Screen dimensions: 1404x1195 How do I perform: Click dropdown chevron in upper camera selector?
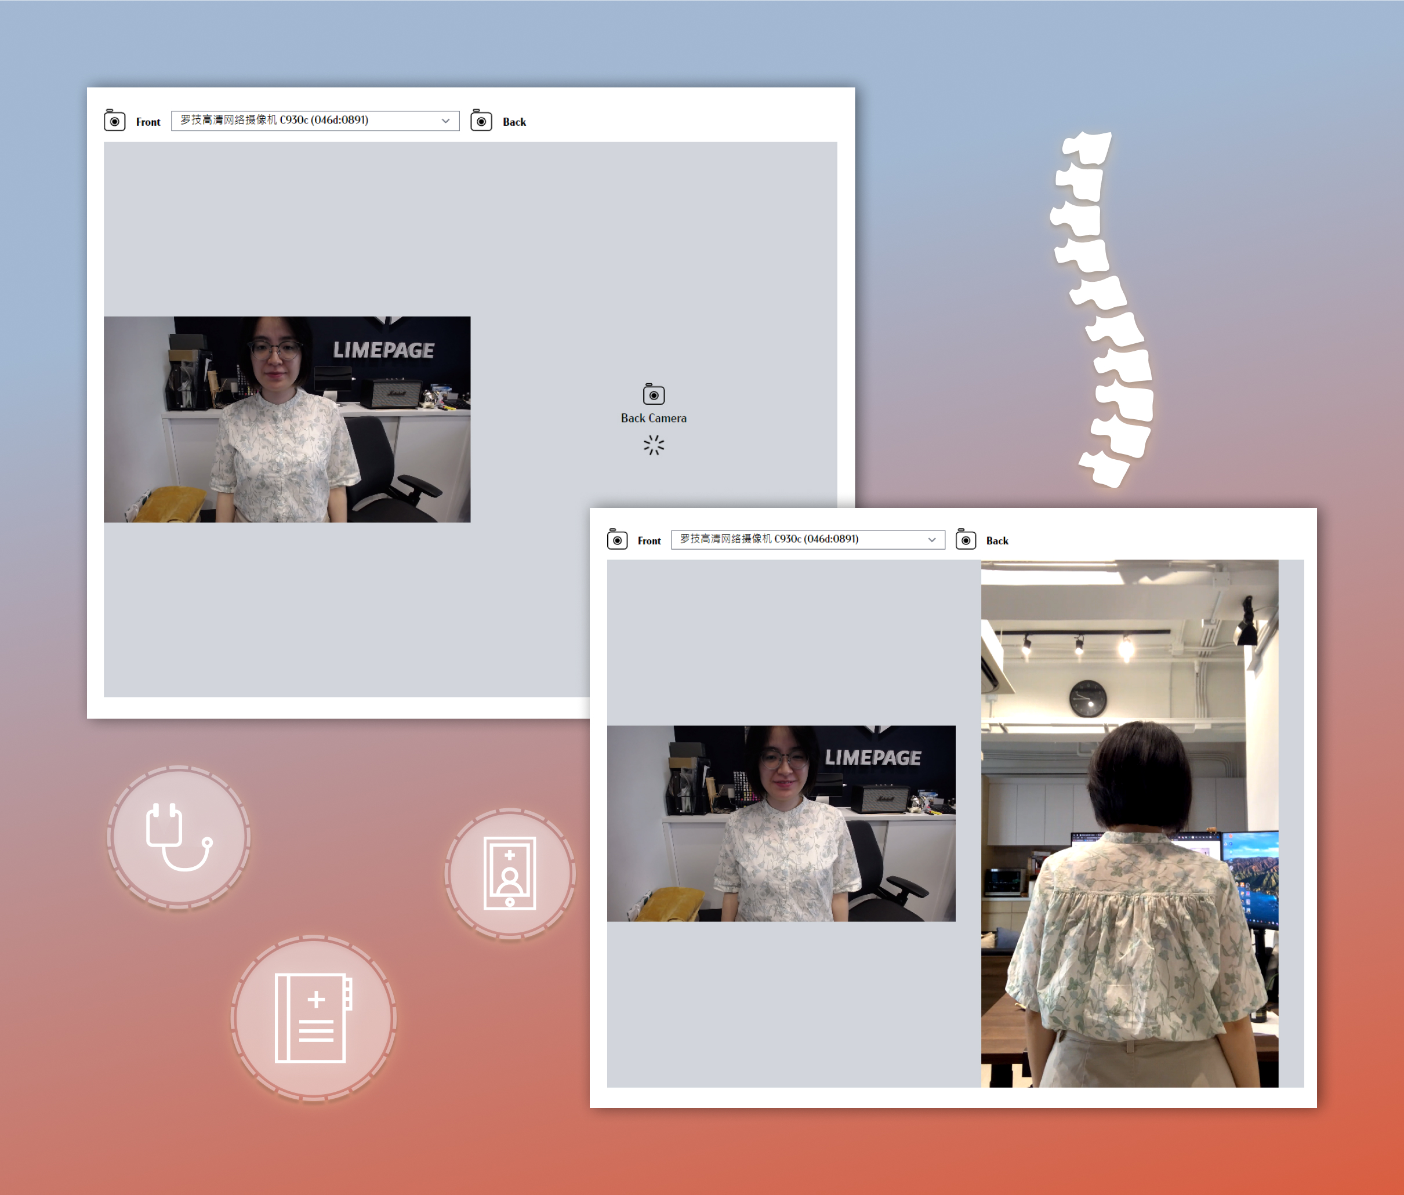click(x=445, y=121)
